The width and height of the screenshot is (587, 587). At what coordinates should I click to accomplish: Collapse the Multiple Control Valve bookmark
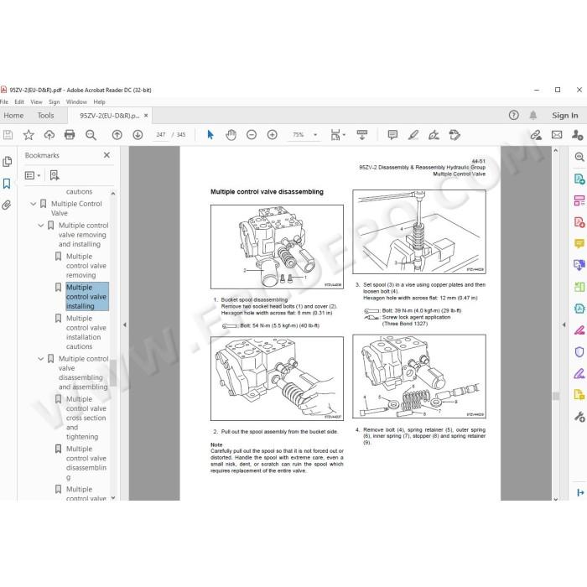34,204
